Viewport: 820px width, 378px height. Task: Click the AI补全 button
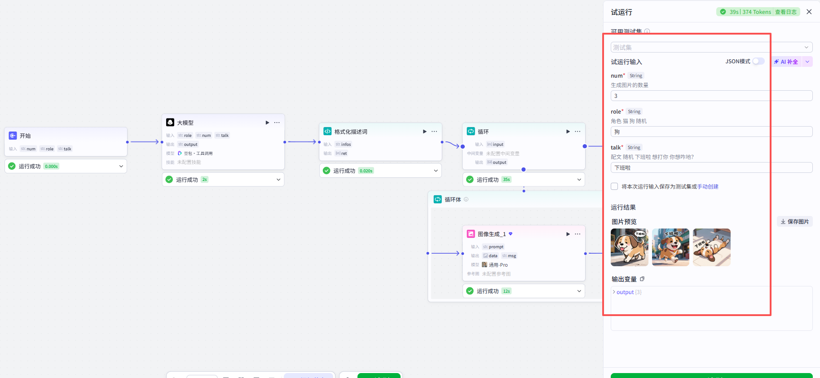pos(786,62)
